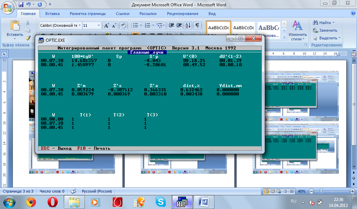Open font size dropdown
Viewport: 357px width, 209px height.
coord(99,25)
